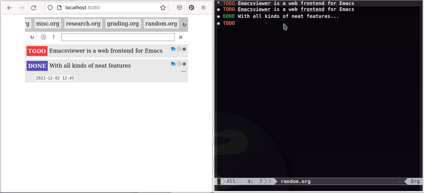424x193 pixels.
Task: Click the localhost:8080 address bar
Action: pos(106,8)
